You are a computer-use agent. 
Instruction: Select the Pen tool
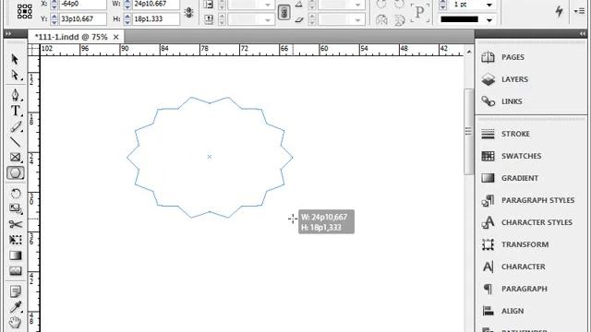click(15, 94)
